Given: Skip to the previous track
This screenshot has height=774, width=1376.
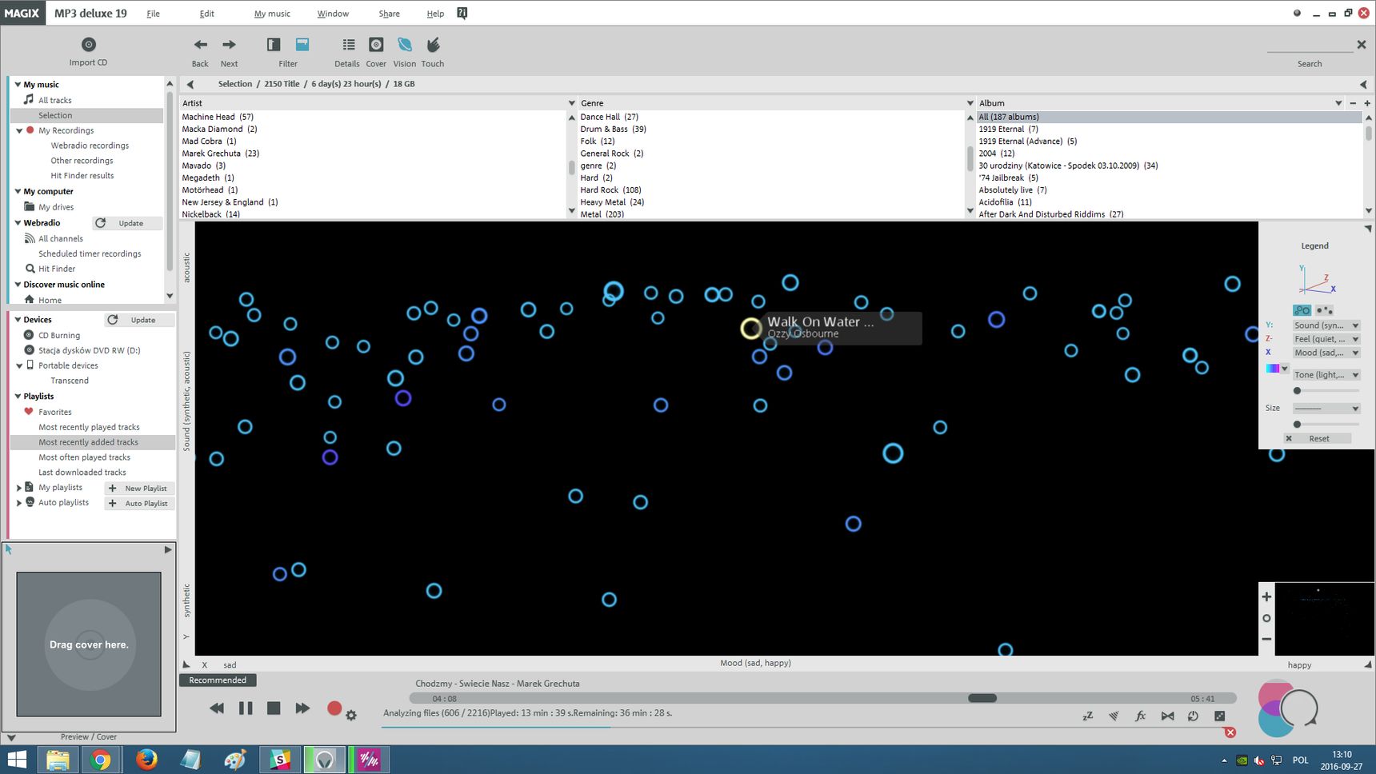Looking at the screenshot, I should [x=217, y=708].
